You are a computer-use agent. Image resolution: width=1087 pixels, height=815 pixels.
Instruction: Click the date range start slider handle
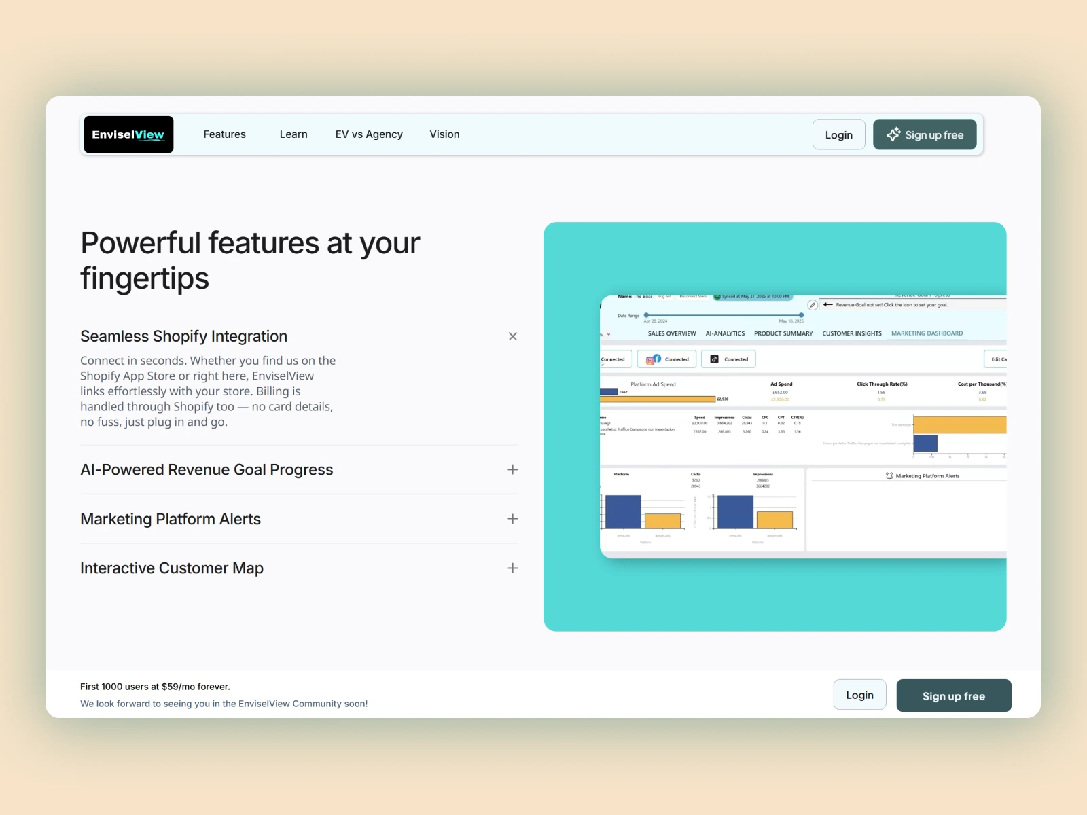pos(646,315)
